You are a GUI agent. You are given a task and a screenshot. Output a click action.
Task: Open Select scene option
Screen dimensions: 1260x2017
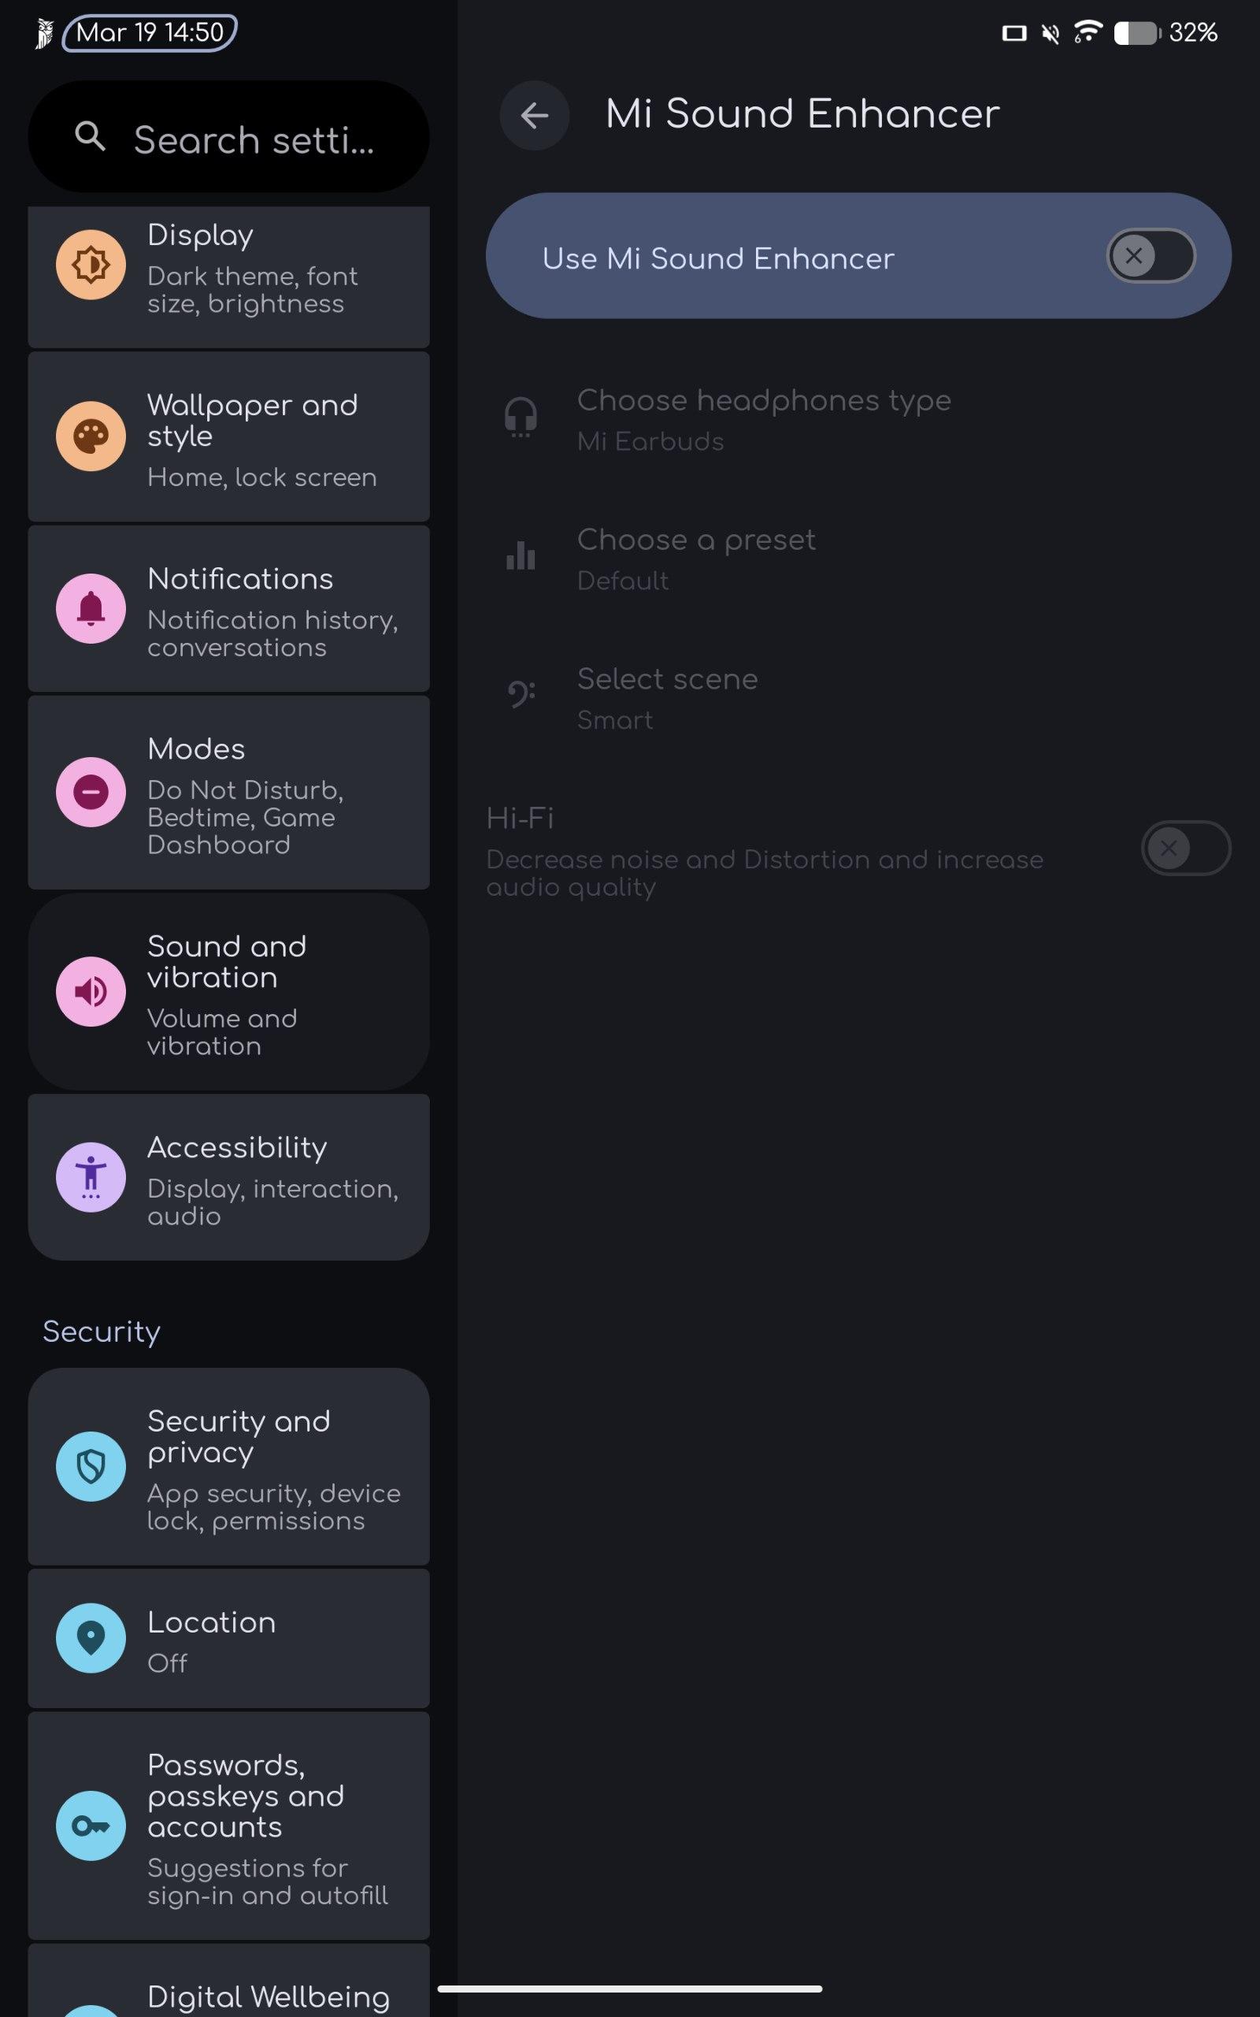pos(667,698)
